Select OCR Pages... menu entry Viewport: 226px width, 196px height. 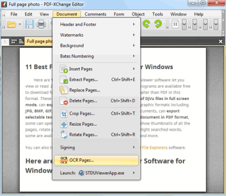pyautogui.click(x=96, y=160)
